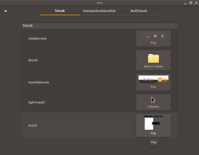Image resolution: width=199 pixels, height=155 pixels.
Task: Minimize the Témák window
Action: pyautogui.click(x=185, y=3)
